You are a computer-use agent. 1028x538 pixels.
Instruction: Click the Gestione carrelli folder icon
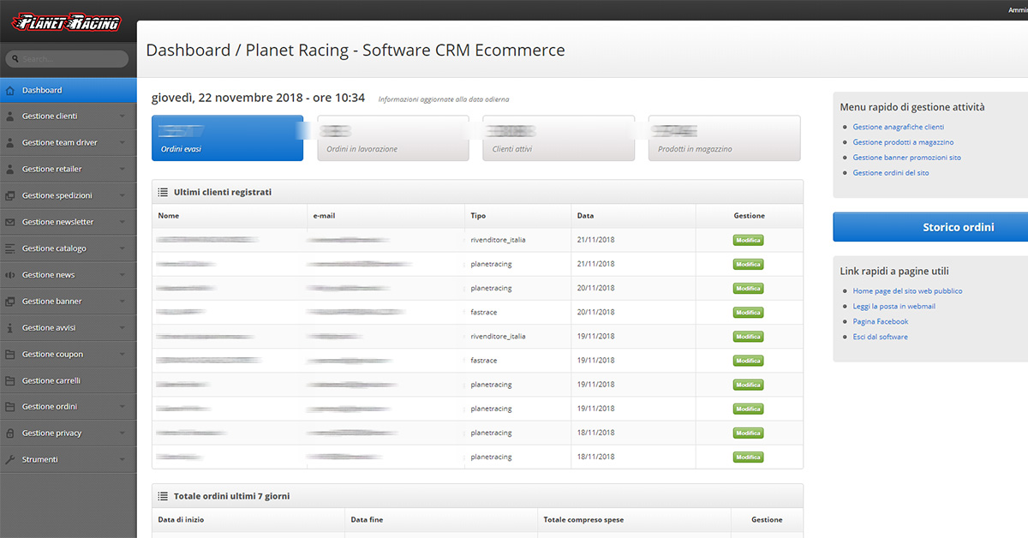coord(10,380)
